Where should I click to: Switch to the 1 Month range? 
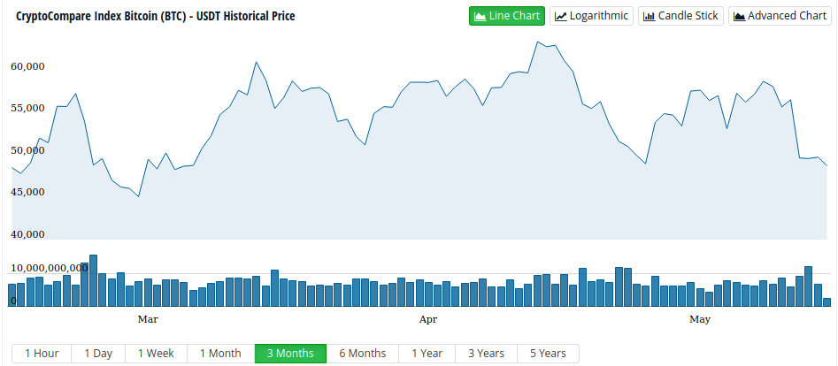click(220, 353)
